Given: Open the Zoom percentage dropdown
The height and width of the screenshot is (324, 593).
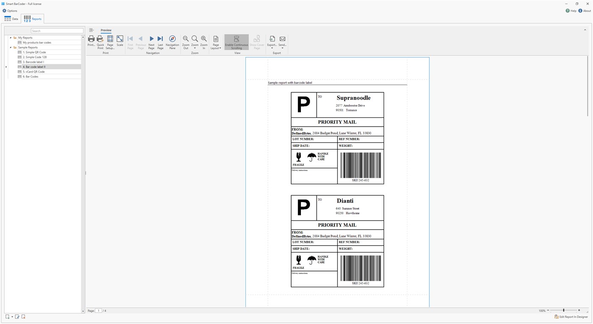Looking at the screenshot, I should [542, 310].
